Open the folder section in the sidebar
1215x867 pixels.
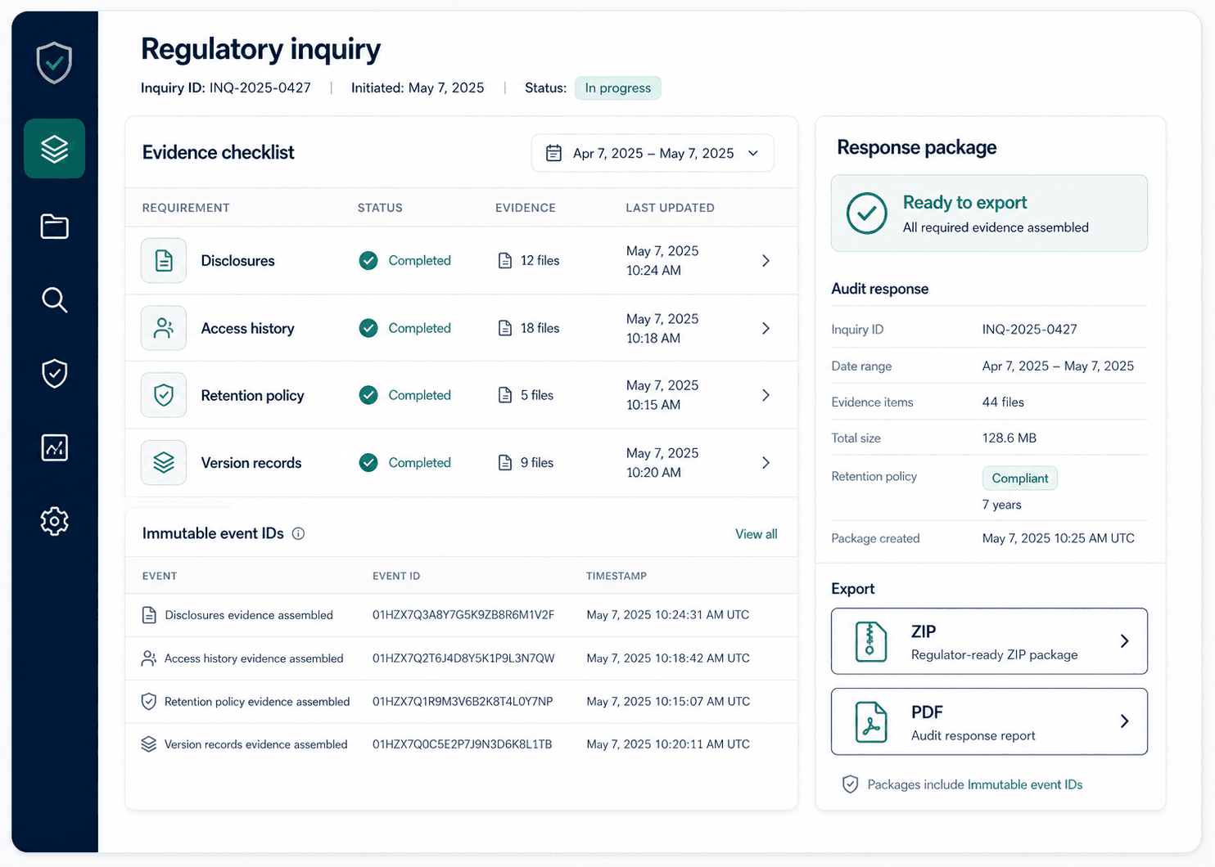coord(54,226)
